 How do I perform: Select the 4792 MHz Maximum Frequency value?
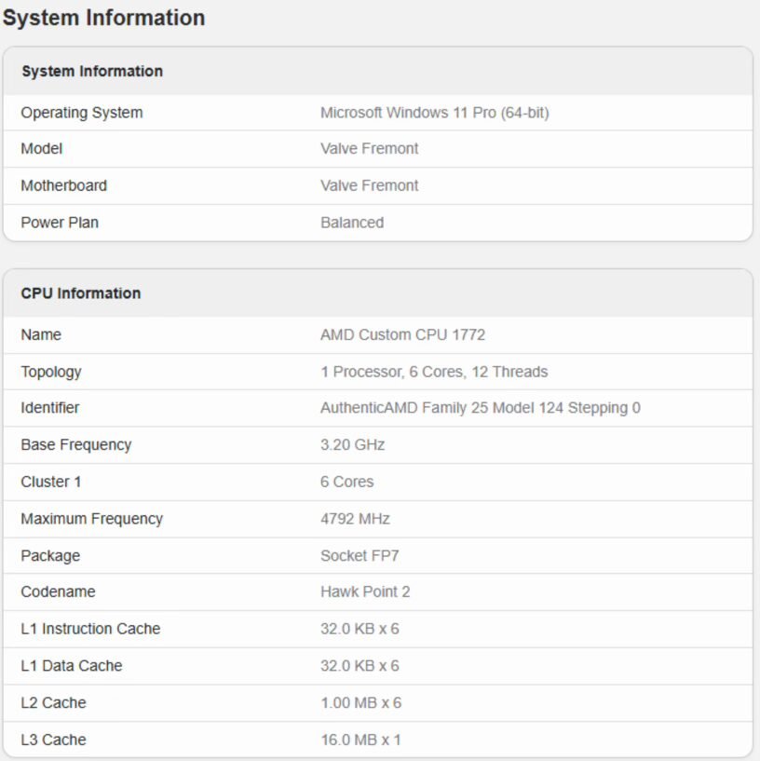pos(355,518)
